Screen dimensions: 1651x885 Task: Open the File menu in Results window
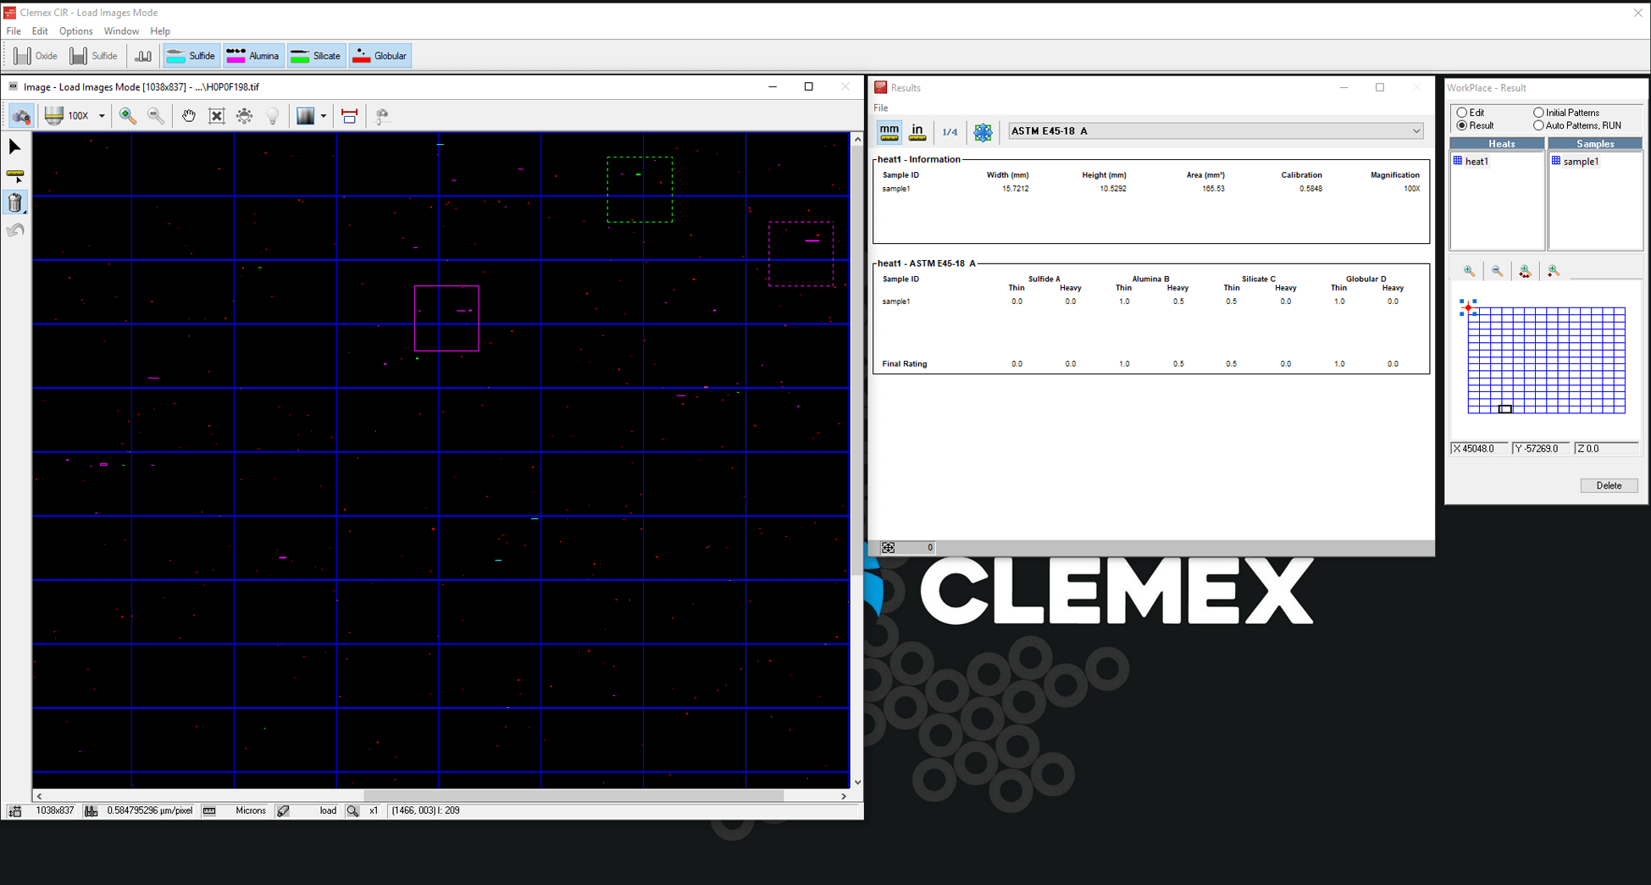coord(881,108)
